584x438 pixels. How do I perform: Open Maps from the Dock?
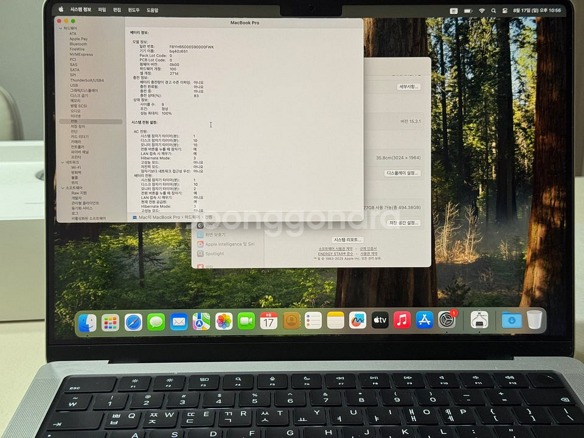tap(201, 321)
